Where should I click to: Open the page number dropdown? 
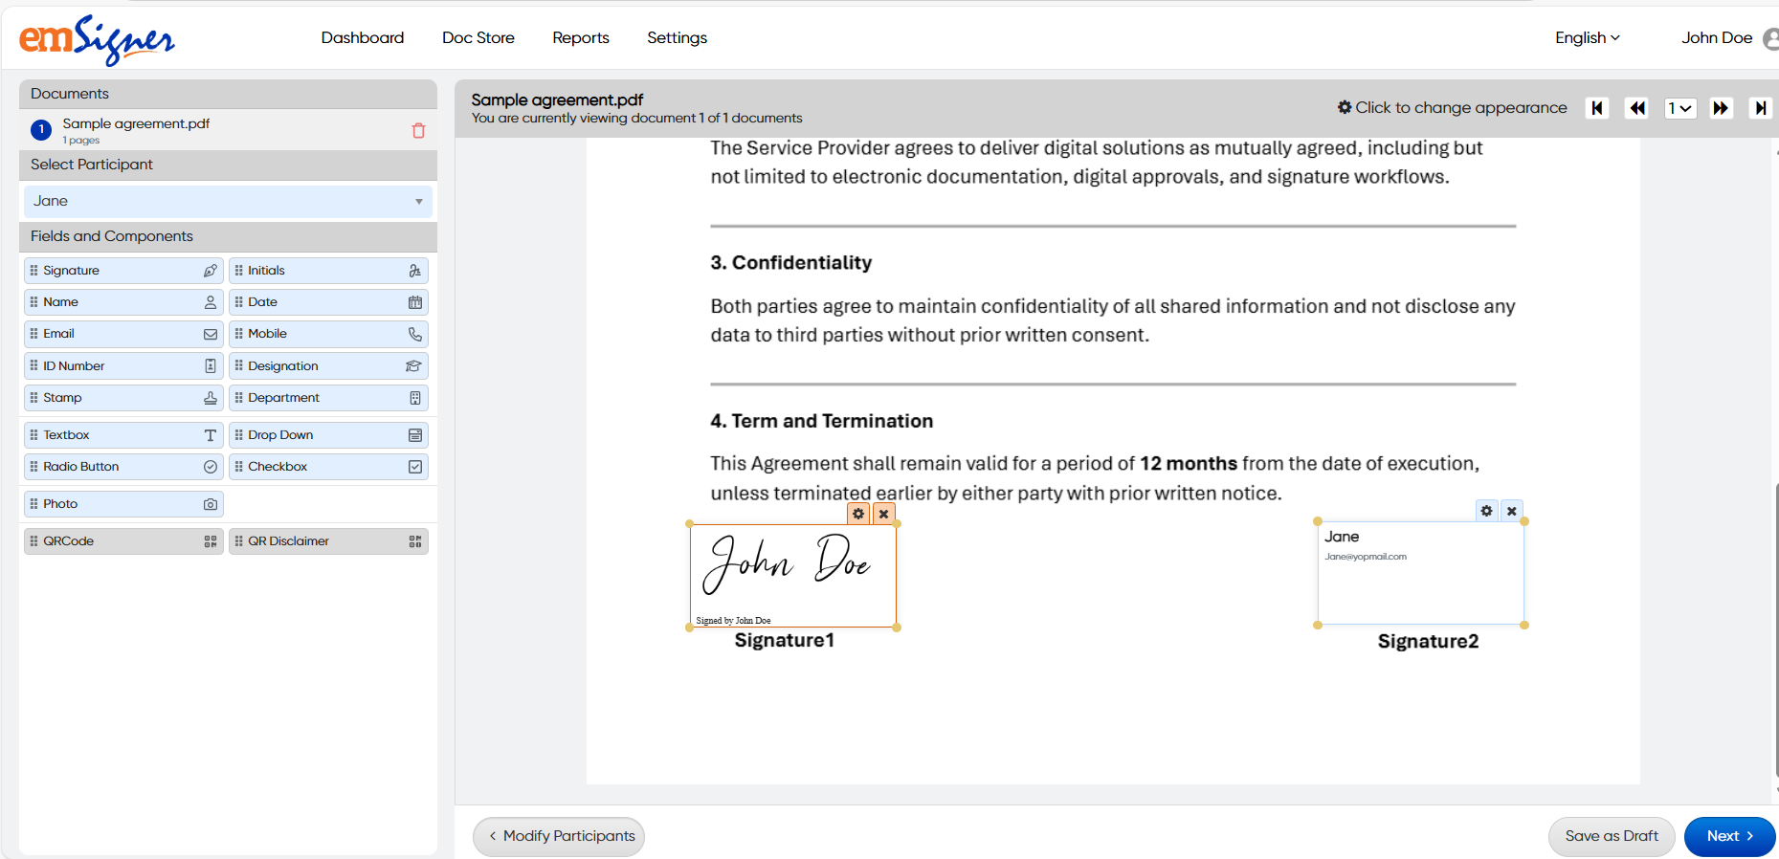pyautogui.click(x=1679, y=108)
